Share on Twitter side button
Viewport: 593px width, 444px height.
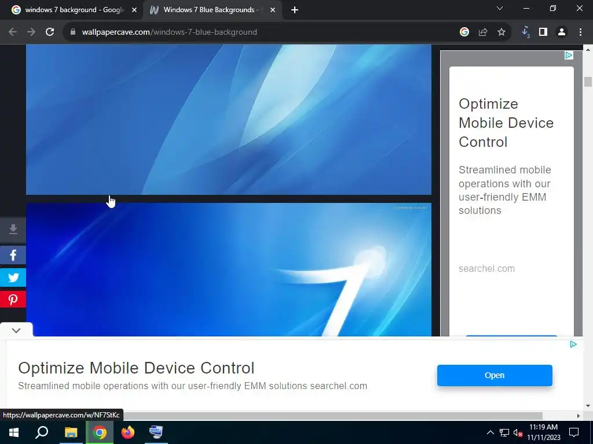click(x=13, y=277)
